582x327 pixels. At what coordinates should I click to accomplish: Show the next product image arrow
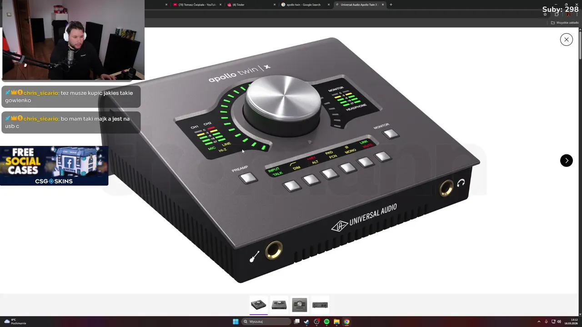pyautogui.click(x=566, y=160)
